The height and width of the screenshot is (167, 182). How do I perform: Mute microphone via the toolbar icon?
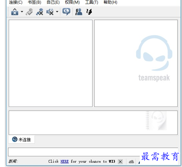click(x=40, y=12)
